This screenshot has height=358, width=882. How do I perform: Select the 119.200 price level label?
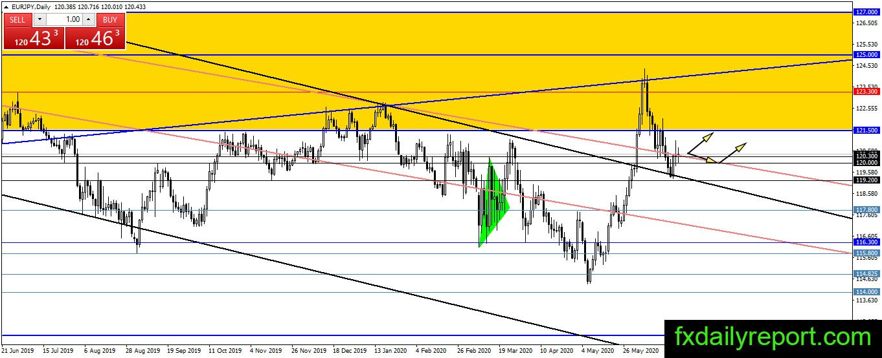866,180
